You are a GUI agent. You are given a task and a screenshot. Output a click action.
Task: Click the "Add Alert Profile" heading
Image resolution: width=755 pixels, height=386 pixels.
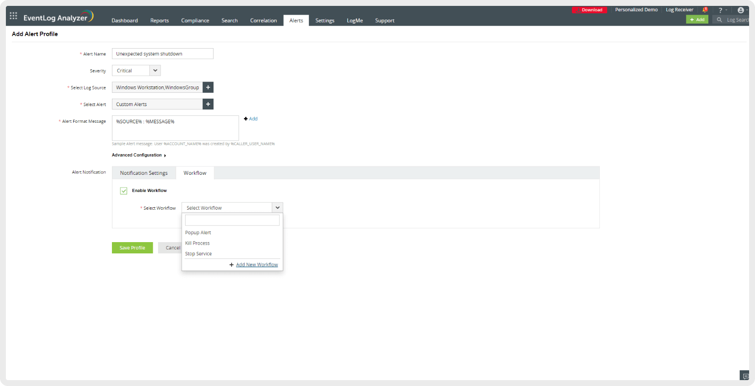pyautogui.click(x=35, y=34)
